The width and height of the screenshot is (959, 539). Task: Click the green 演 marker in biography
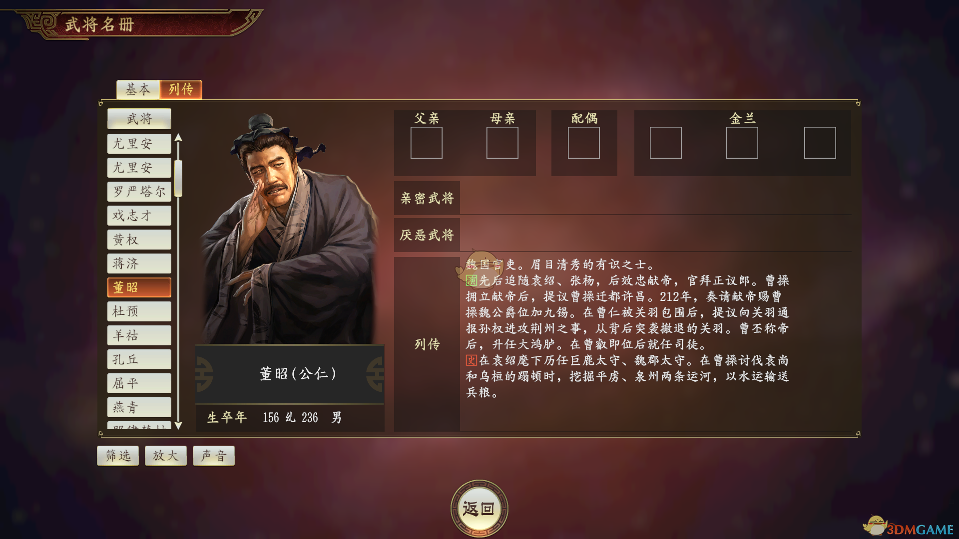tap(472, 280)
